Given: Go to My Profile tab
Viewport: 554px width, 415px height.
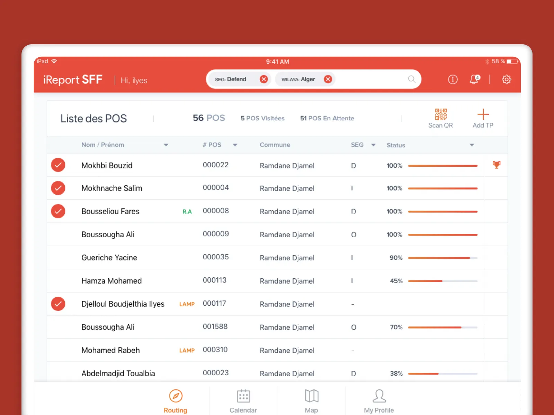Looking at the screenshot, I should [x=379, y=401].
